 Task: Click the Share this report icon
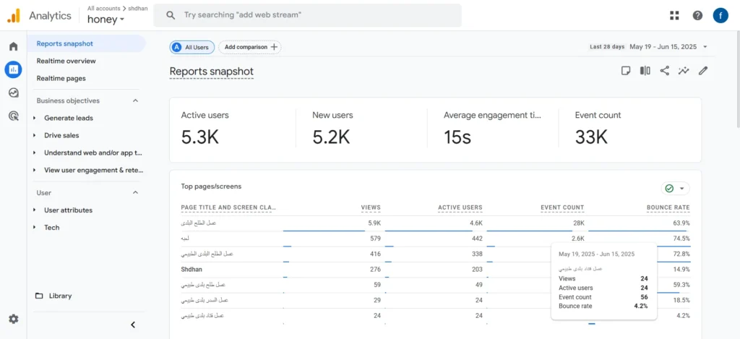click(665, 71)
